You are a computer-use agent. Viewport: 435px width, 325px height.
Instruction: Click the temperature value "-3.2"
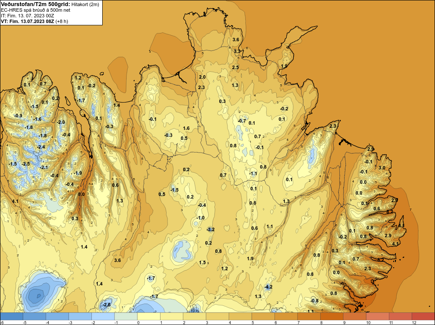(x=211, y=229)
